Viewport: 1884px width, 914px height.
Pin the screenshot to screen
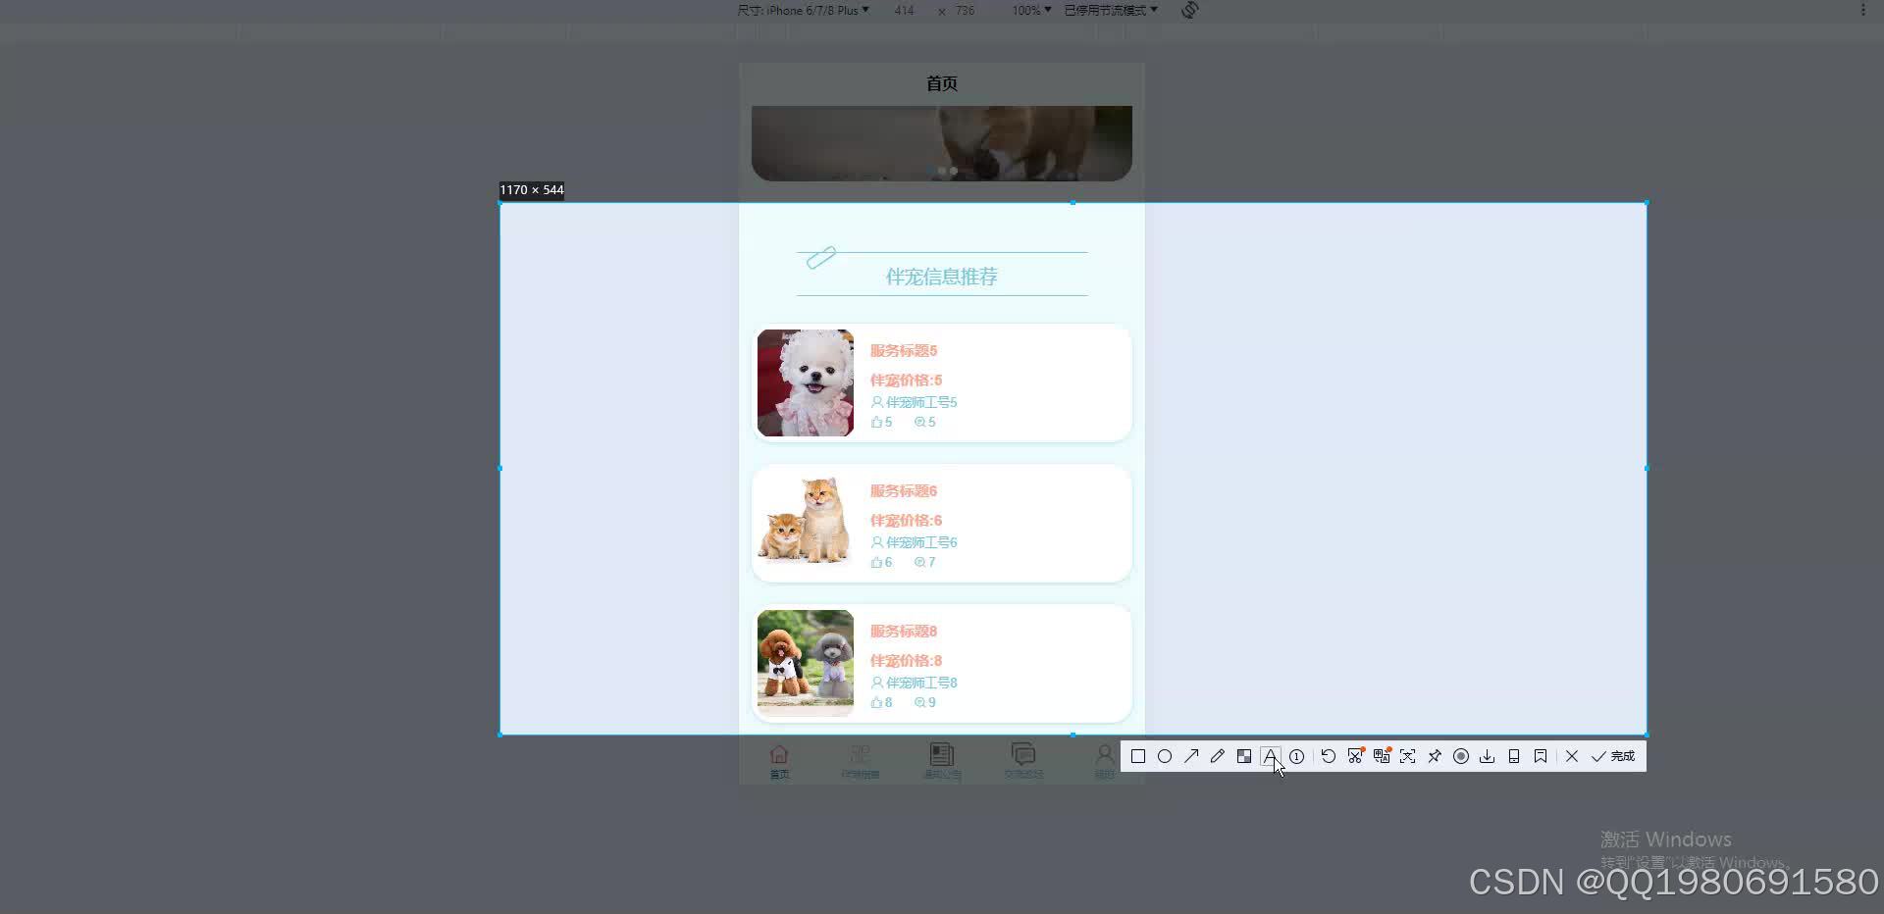[1435, 756]
